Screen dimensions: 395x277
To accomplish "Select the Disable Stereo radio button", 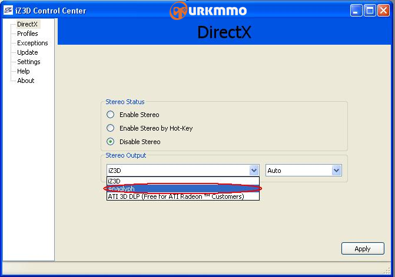I will click(110, 142).
